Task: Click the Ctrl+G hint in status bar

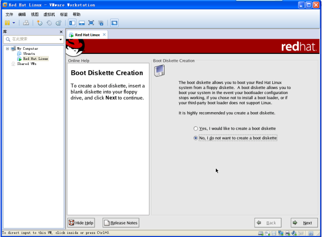Action: [103, 232]
